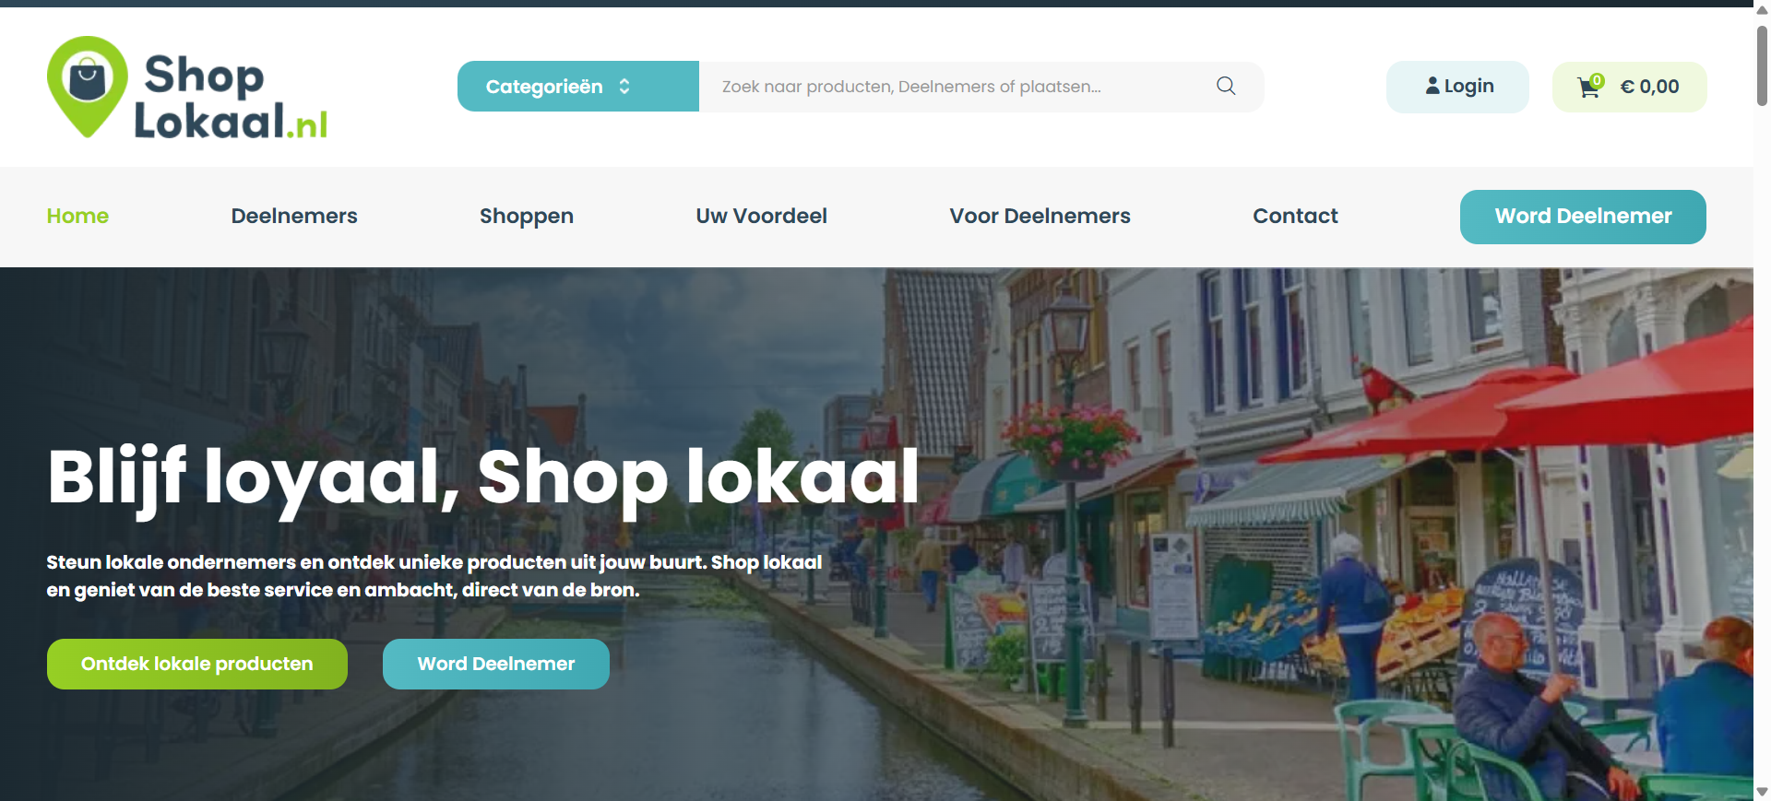Image resolution: width=1771 pixels, height=801 pixels.
Task: Click the page scrollbar up arrow
Action: (1762, 10)
